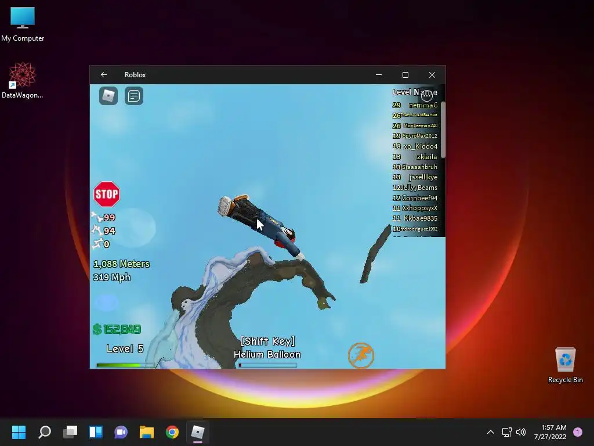594x446 pixels.
Task: Select SpyroMax2012 in the leaderboard
Action: (x=420, y=136)
